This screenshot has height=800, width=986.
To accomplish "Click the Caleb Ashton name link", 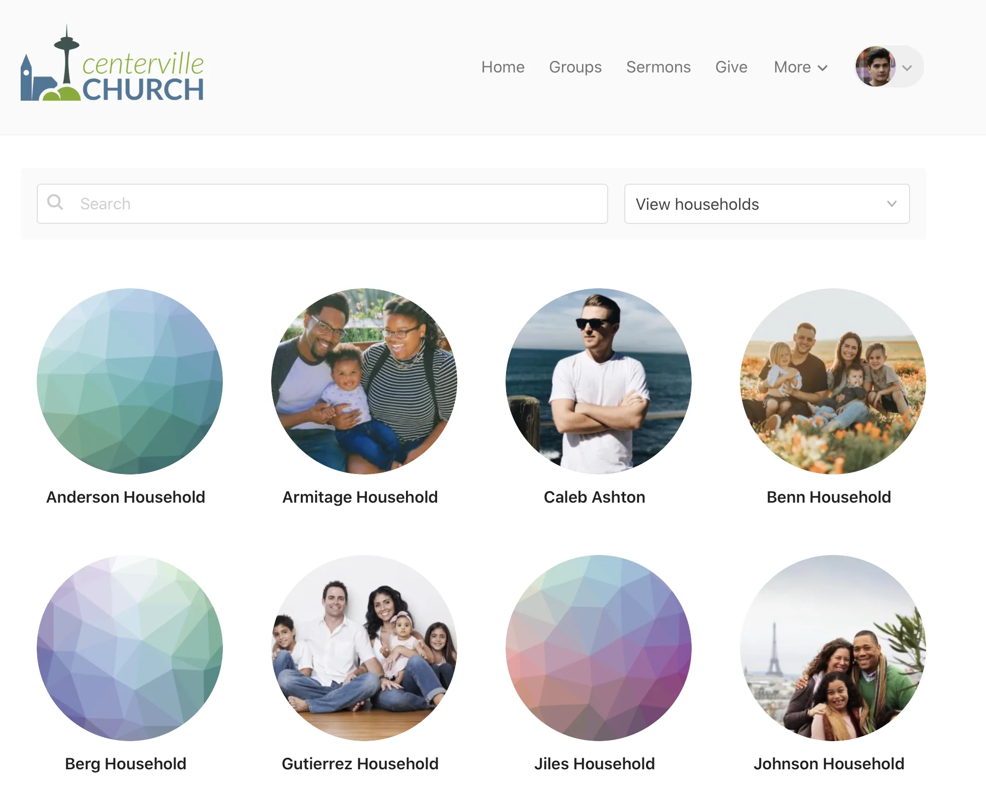I will pyautogui.click(x=594, y=497).
